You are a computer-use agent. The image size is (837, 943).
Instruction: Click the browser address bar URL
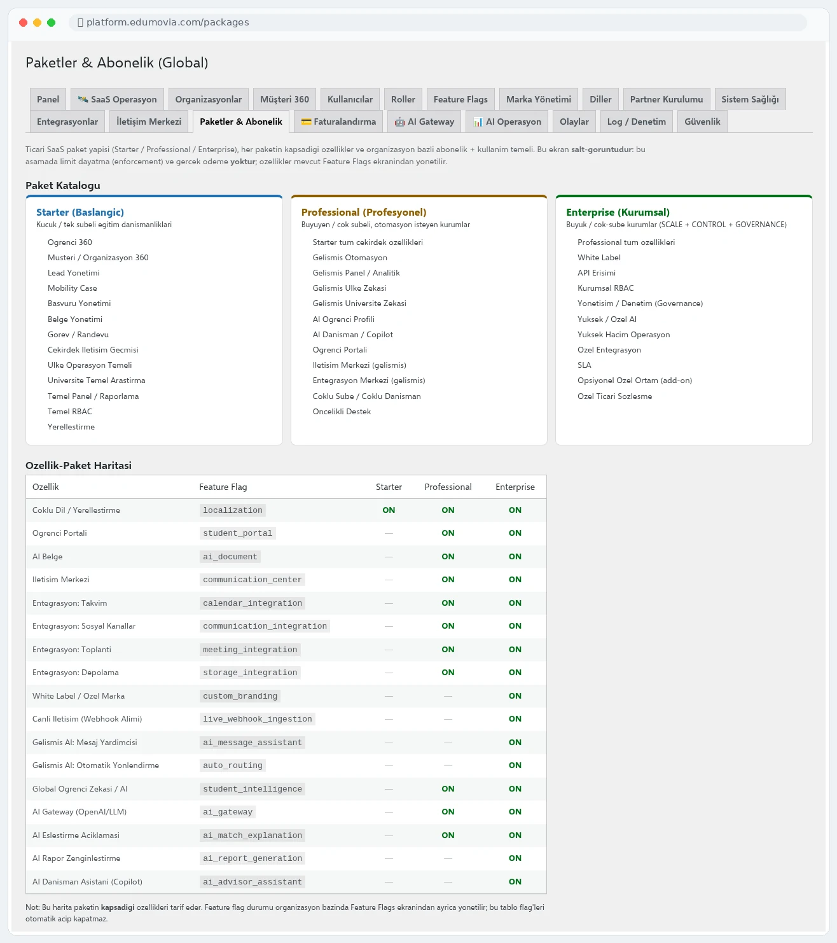(168, 22)
